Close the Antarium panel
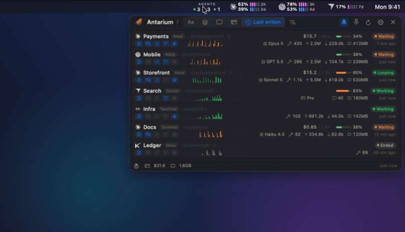This screenshot has height=232, width=405. 393,22
